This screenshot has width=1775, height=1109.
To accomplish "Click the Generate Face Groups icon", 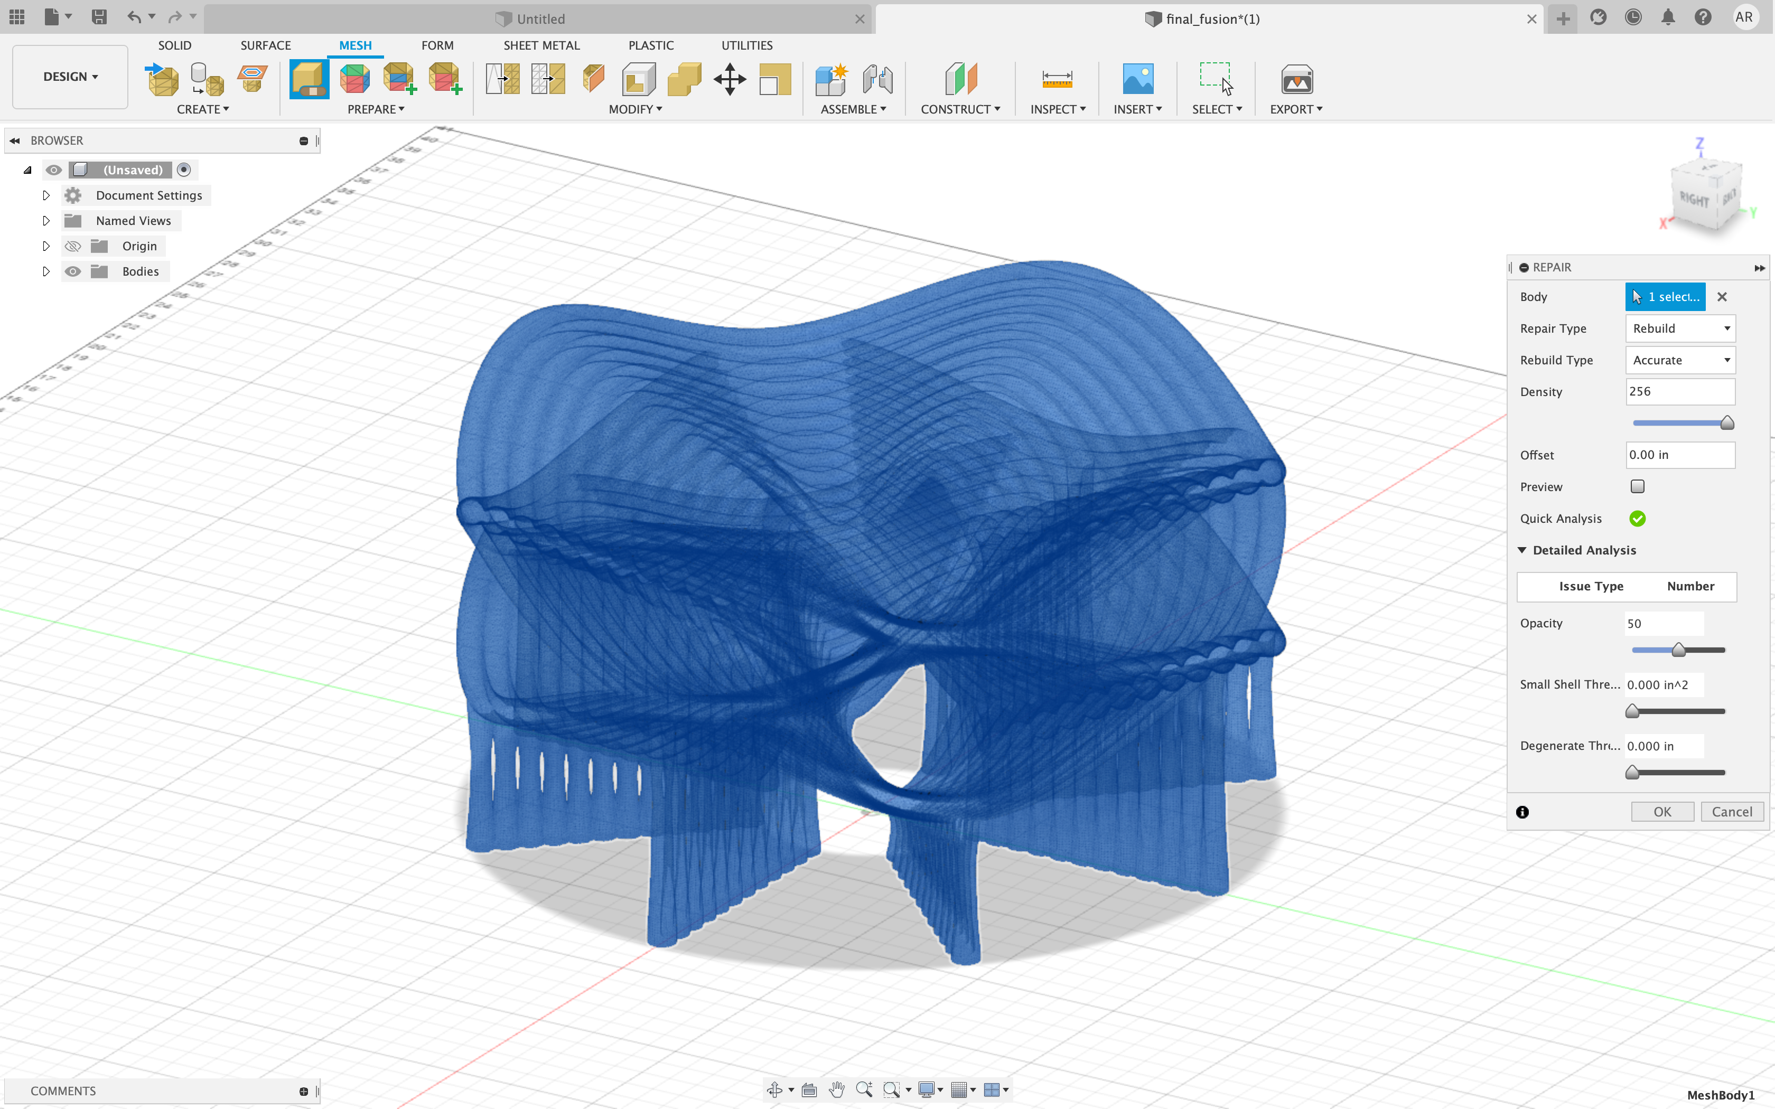I will 355,79.
